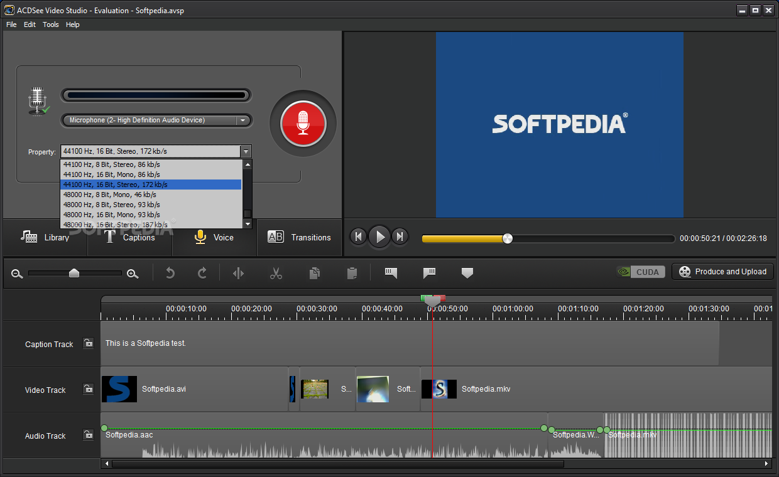Switch to the Captions tab
779x477 pixels.
[130, 237]
